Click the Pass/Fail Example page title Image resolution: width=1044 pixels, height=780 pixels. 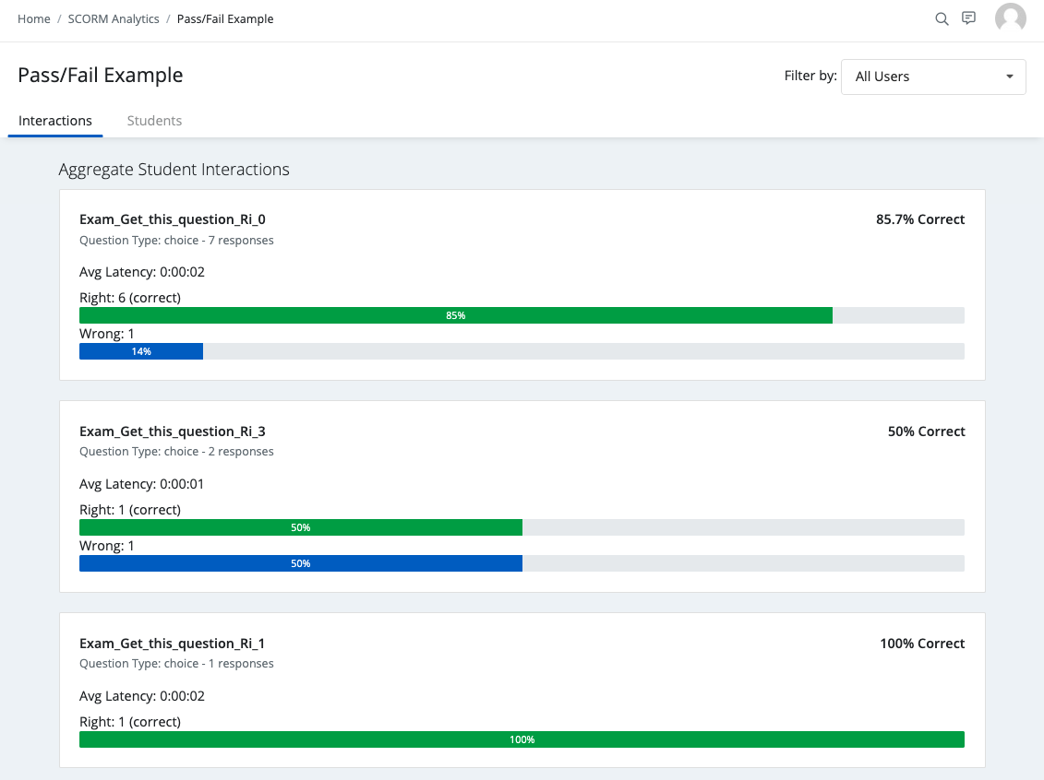click(x=101, y=75)
